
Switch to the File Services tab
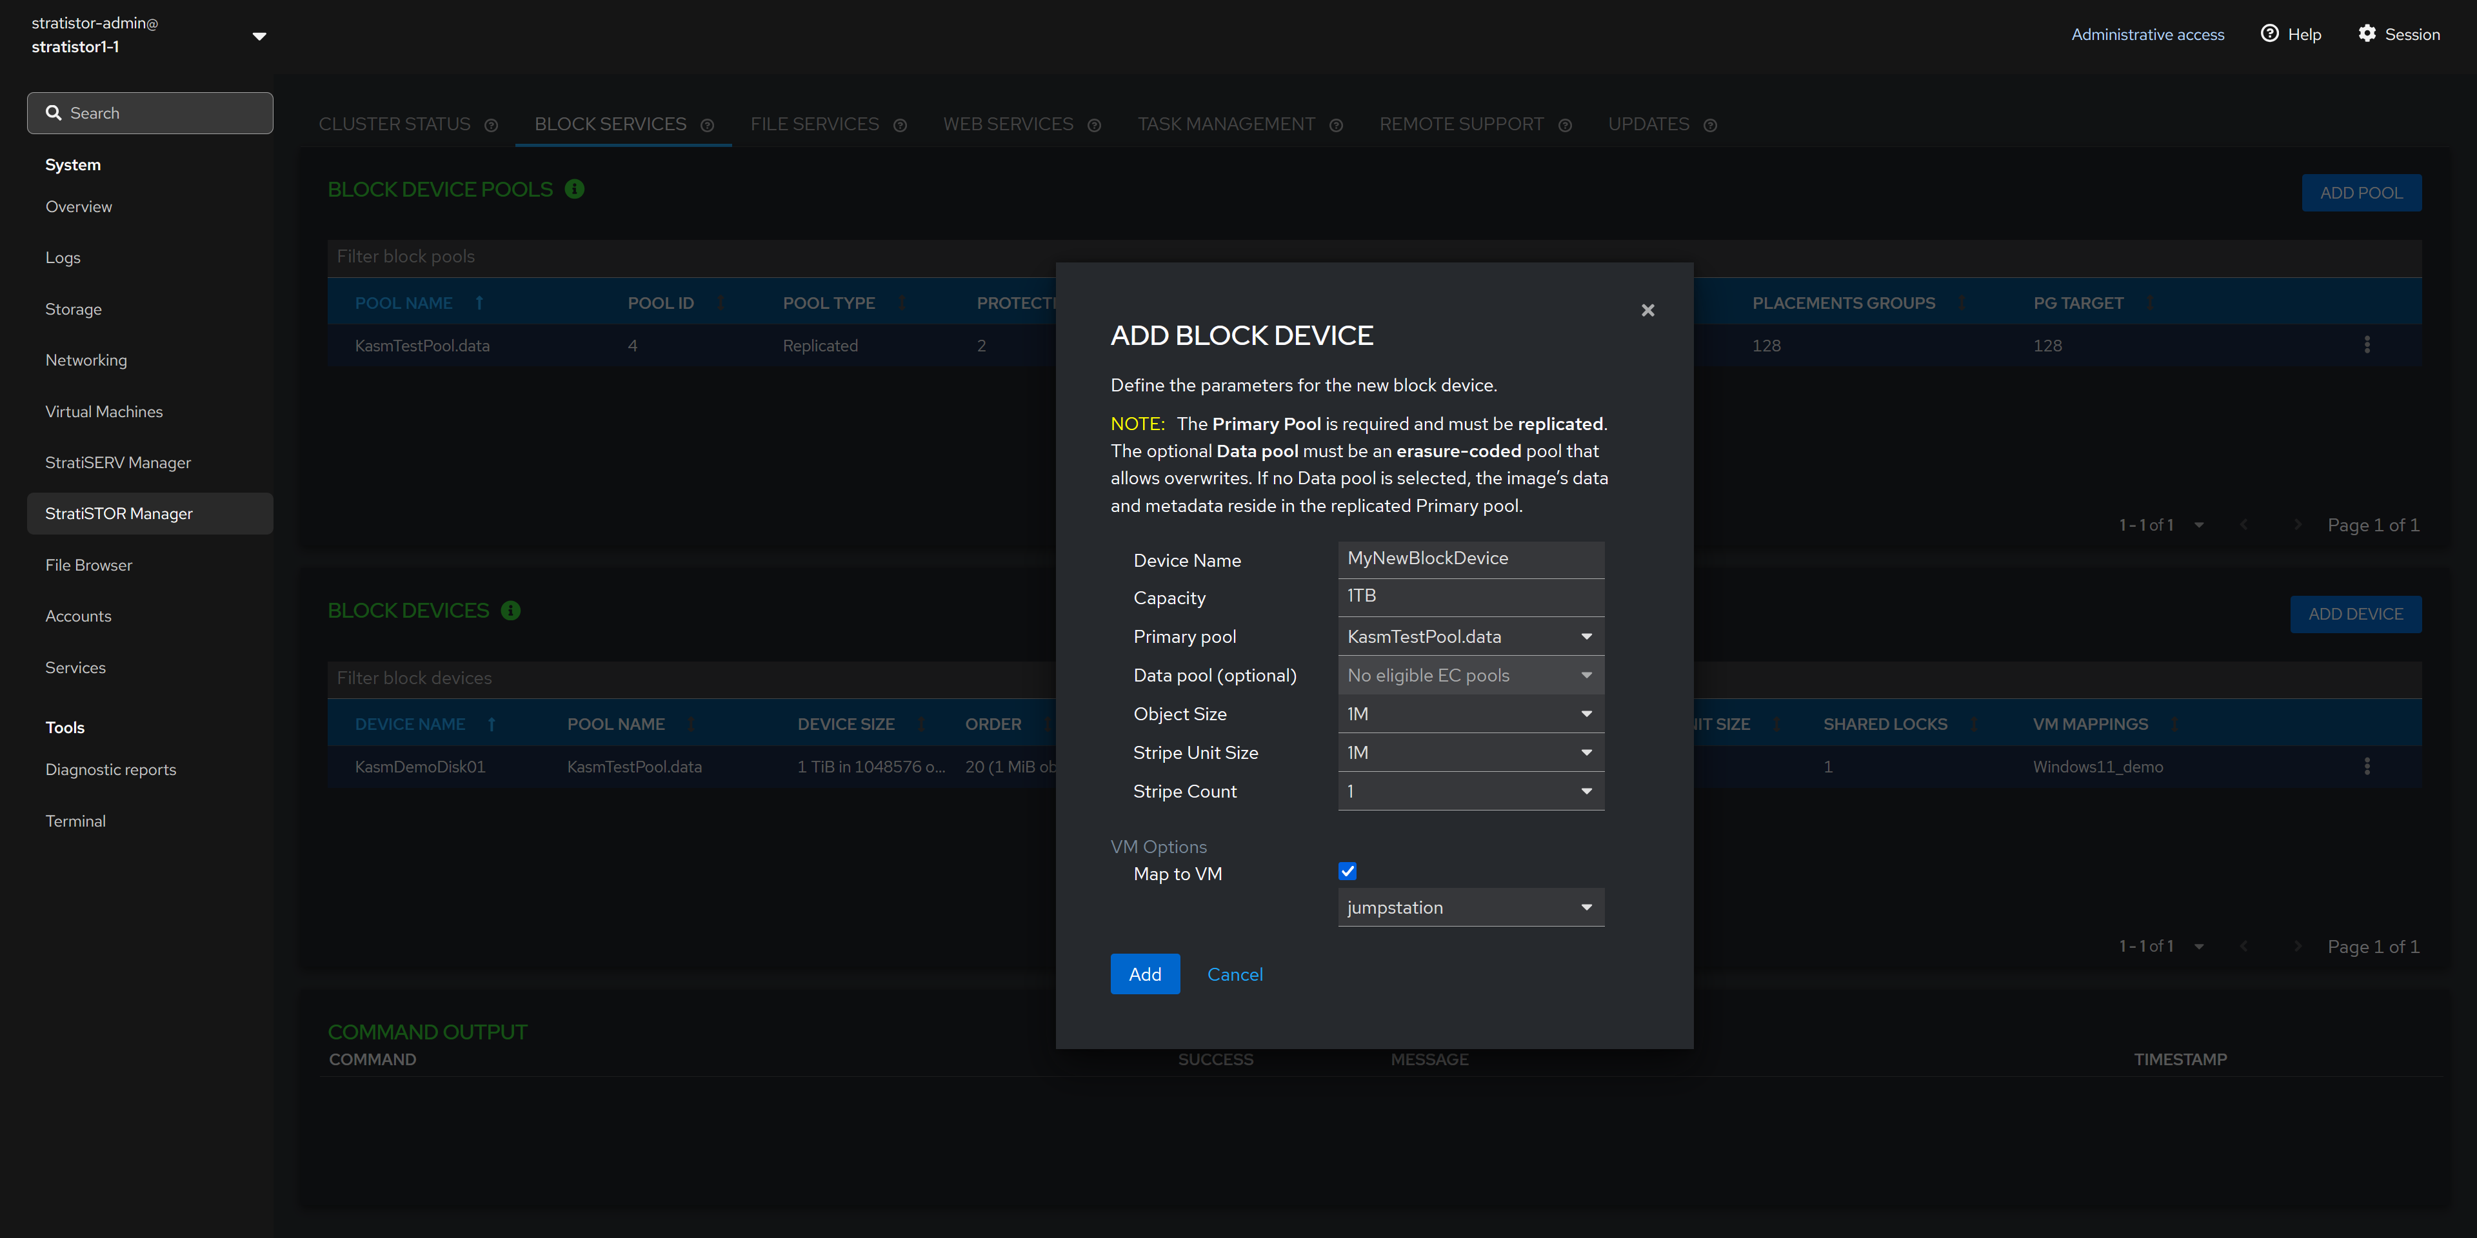[813, 124]
